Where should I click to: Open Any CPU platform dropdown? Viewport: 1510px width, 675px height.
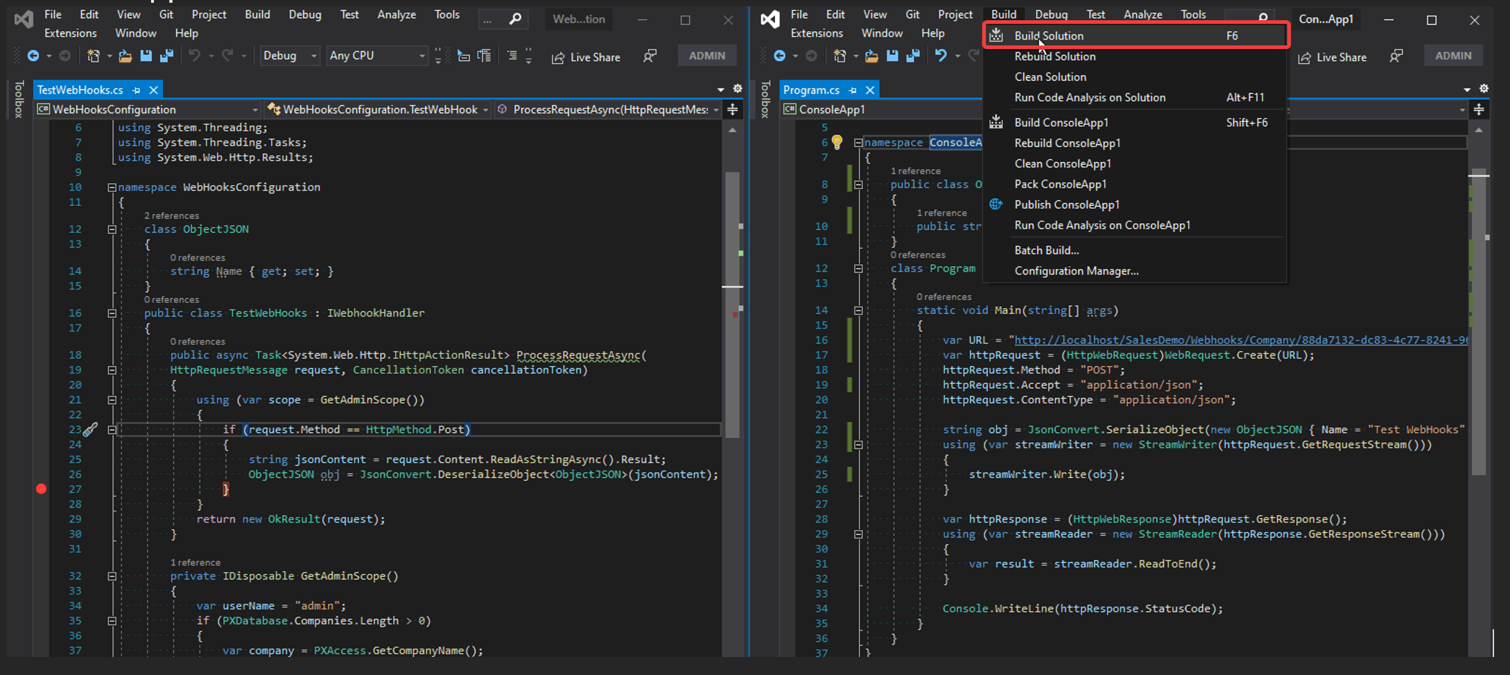click(x=377, y=56)
